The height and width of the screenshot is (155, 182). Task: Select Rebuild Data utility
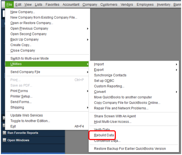pyautogui.click(x=134, y=135)
